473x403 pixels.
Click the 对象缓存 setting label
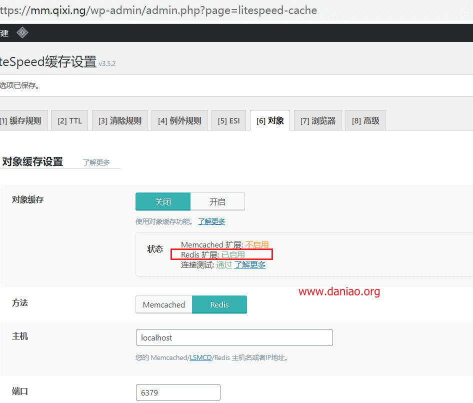point(28,199)
